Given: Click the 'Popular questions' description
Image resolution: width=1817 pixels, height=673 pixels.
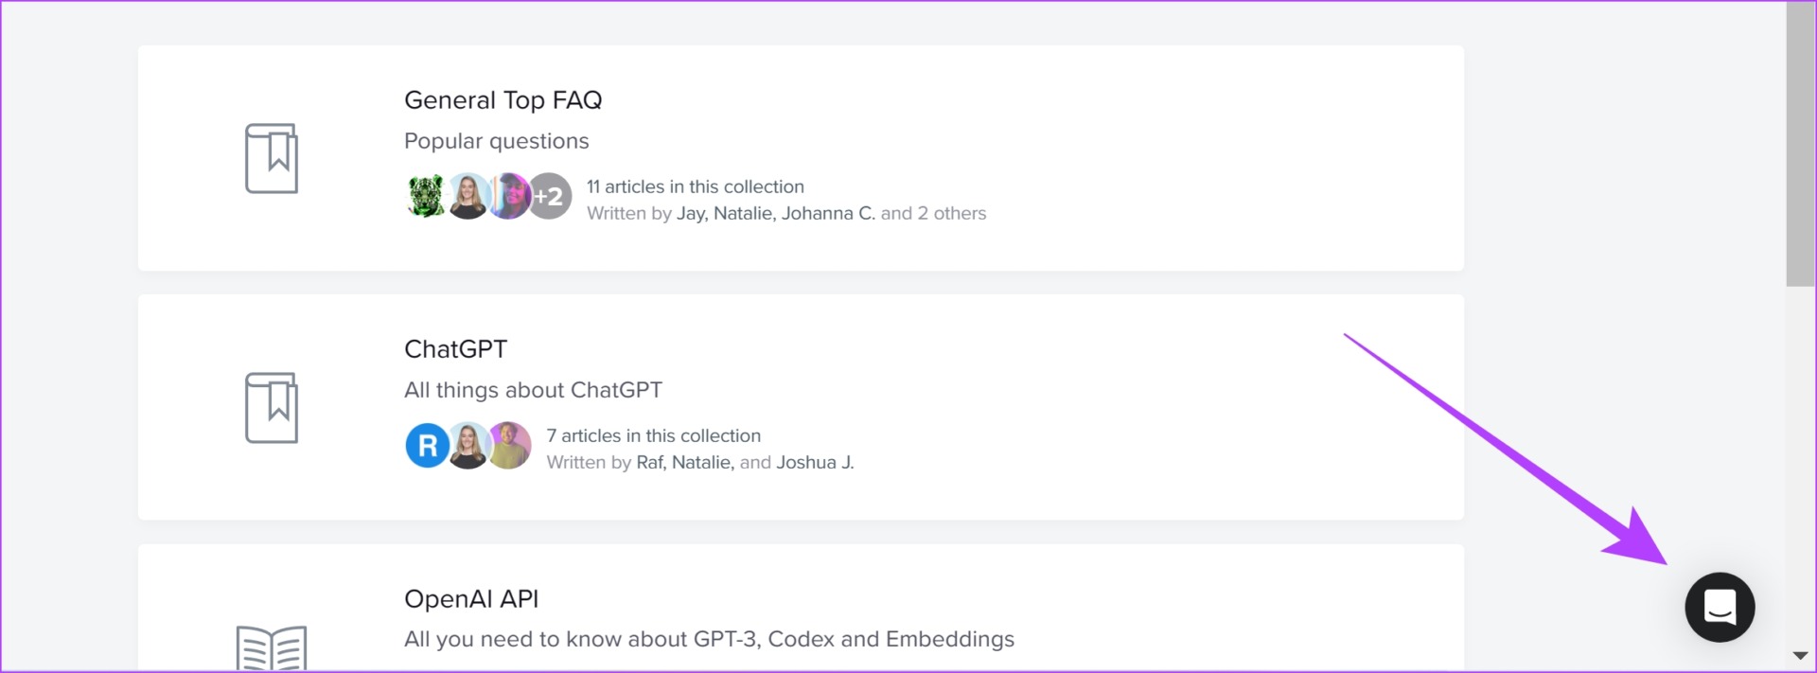Looking at the screenshot, I should click(x=496, y=141).
